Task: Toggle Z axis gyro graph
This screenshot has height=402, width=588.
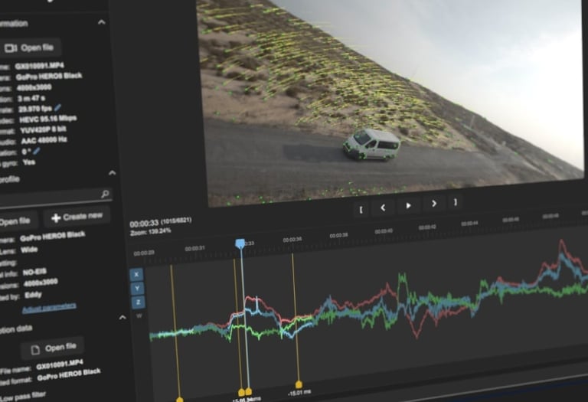Action: tap(139, 302)
